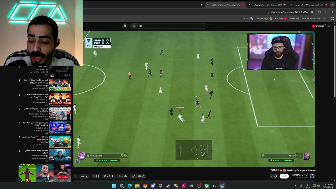Dislike the video with thumbs-down button
The width and height of the screenshot is (336, 189).
133,176
